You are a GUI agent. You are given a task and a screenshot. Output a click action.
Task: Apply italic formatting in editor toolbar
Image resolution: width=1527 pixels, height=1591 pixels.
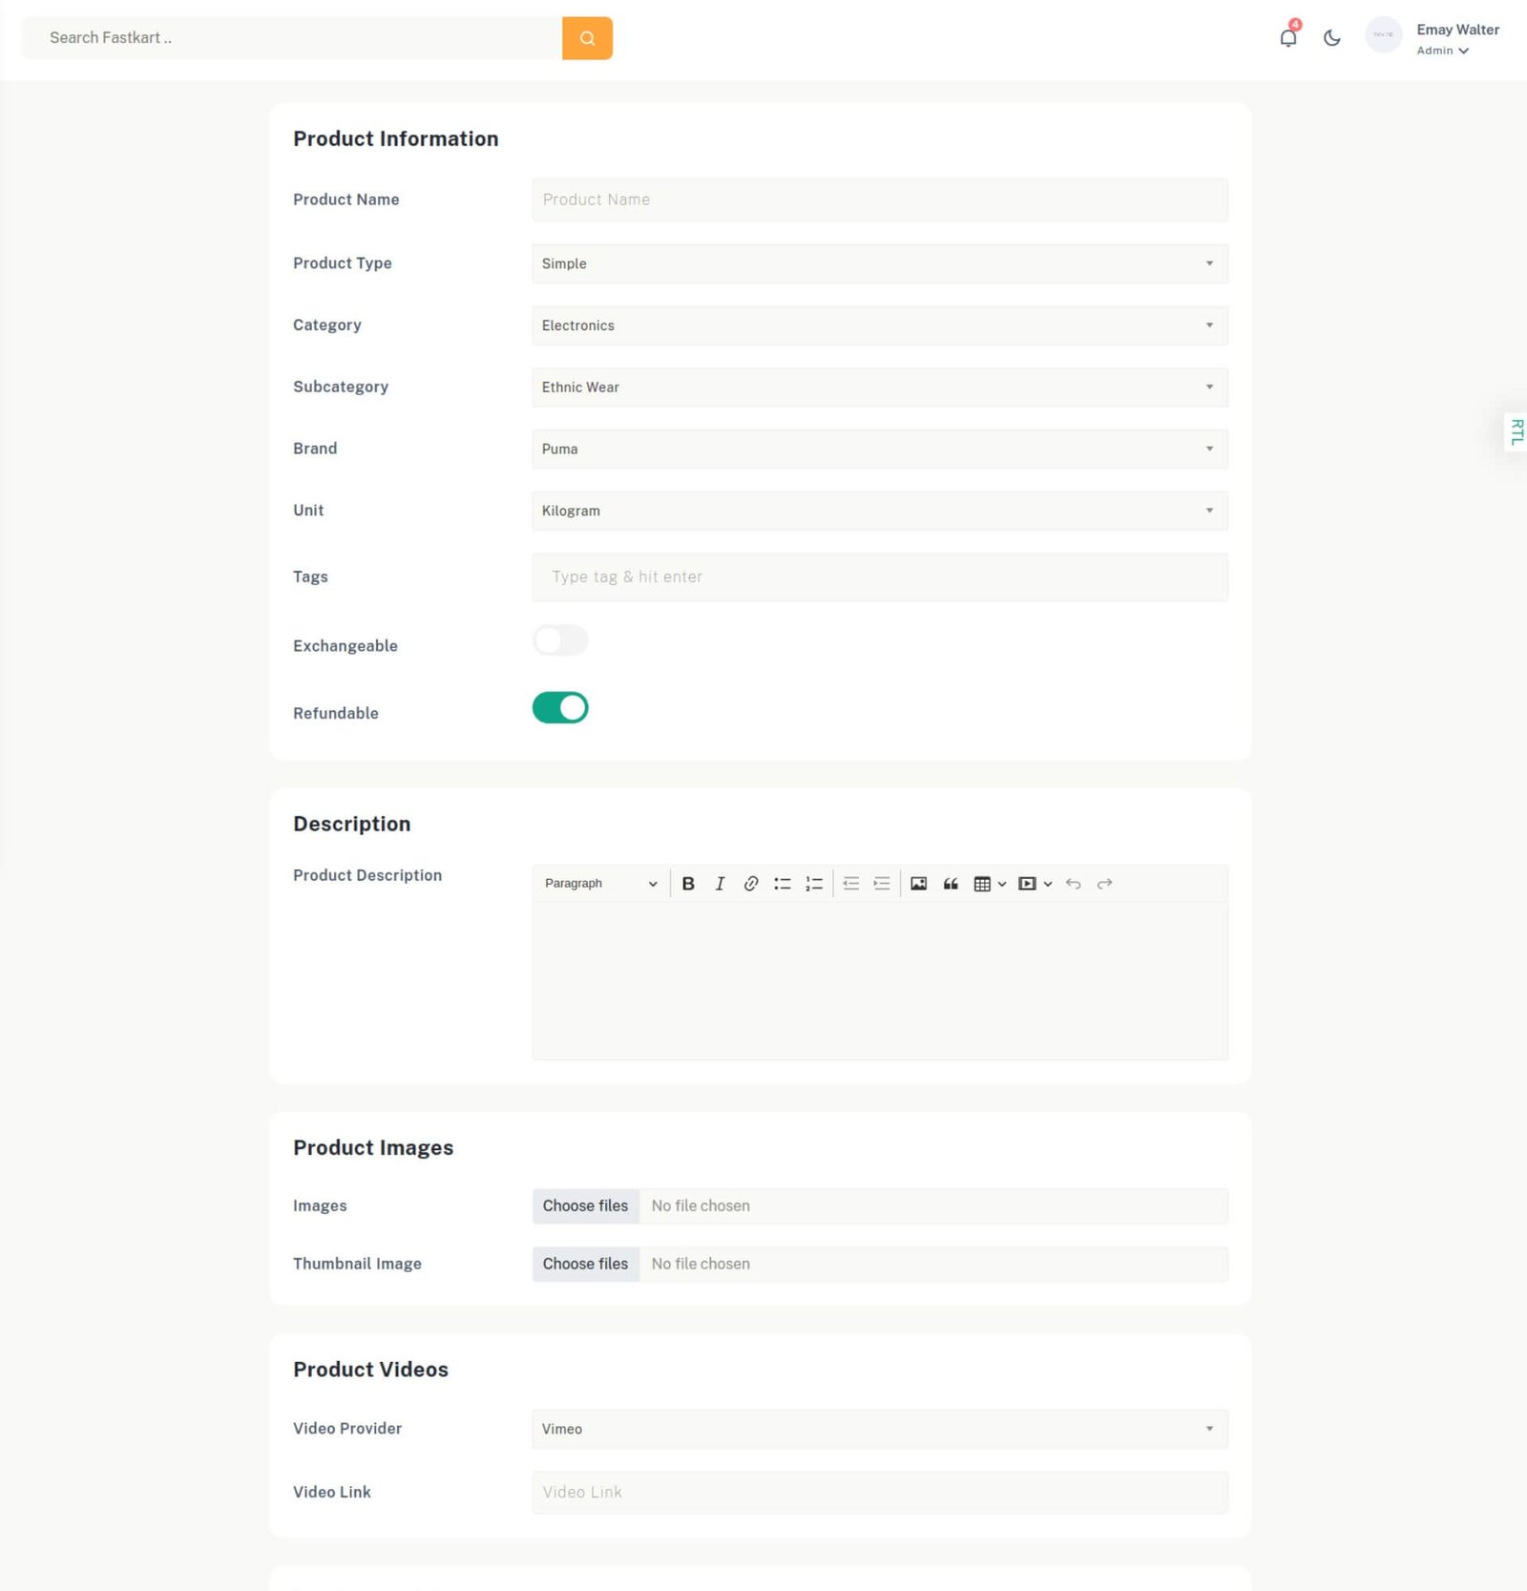[720, 884]
